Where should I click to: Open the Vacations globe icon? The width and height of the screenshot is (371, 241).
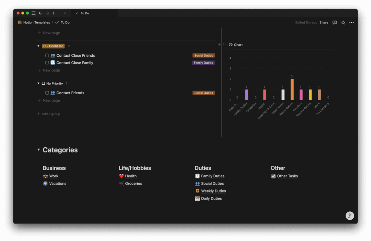pyautogui.click(x=45, y=184)
